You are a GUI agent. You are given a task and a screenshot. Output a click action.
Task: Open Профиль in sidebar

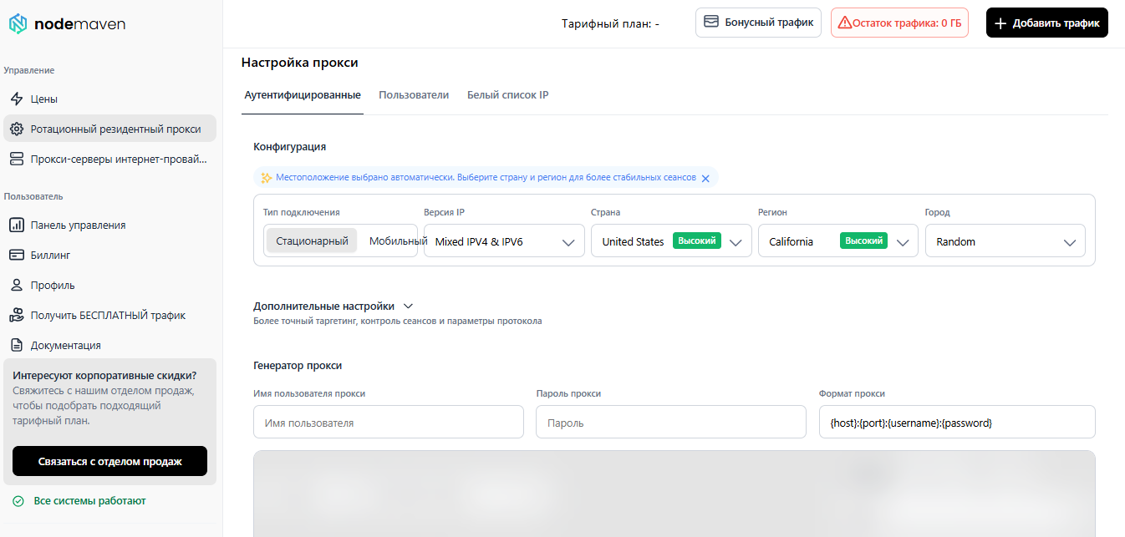109,285
